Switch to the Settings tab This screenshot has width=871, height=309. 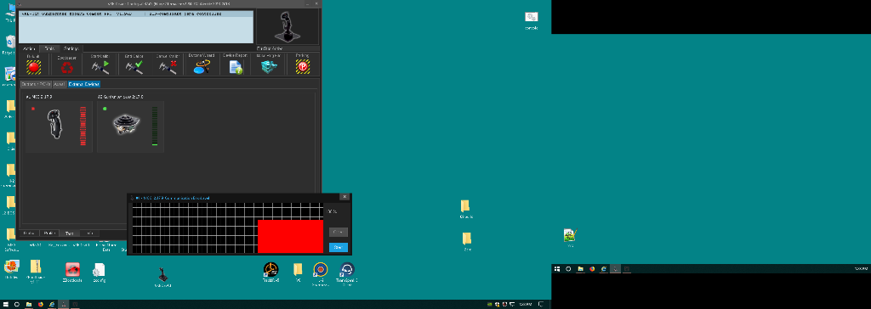[x=71, y=49]
